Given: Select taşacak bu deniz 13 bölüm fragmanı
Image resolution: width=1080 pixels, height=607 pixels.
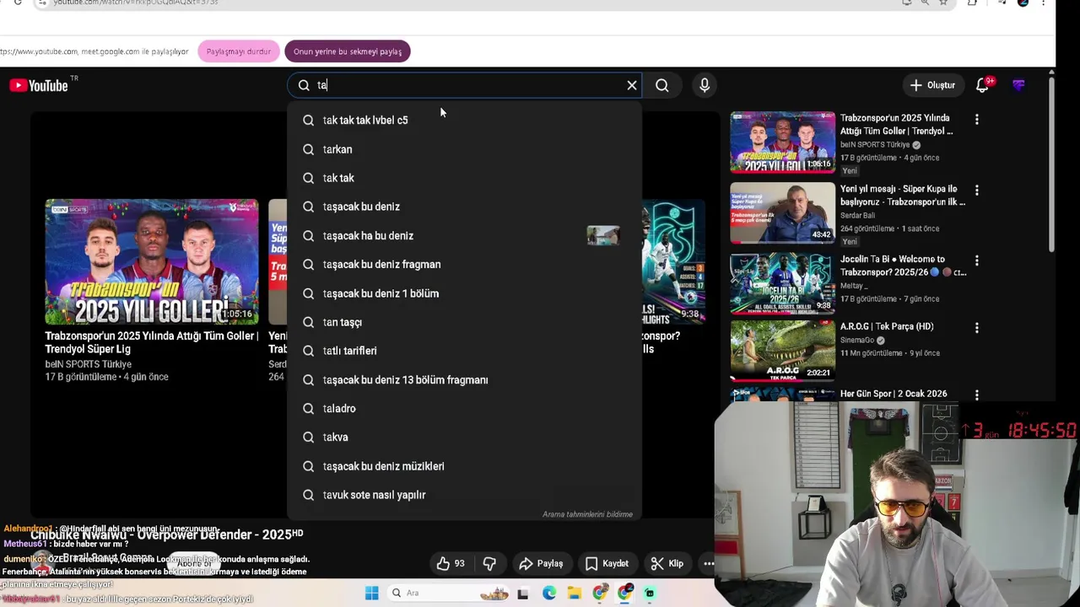Looking at the screenshot, I should click(464, 380).
